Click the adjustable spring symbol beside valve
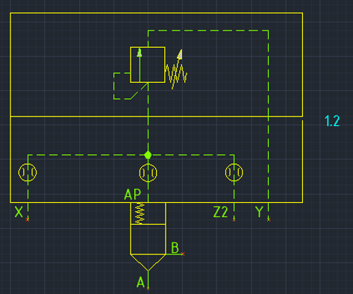 (176, 69)
